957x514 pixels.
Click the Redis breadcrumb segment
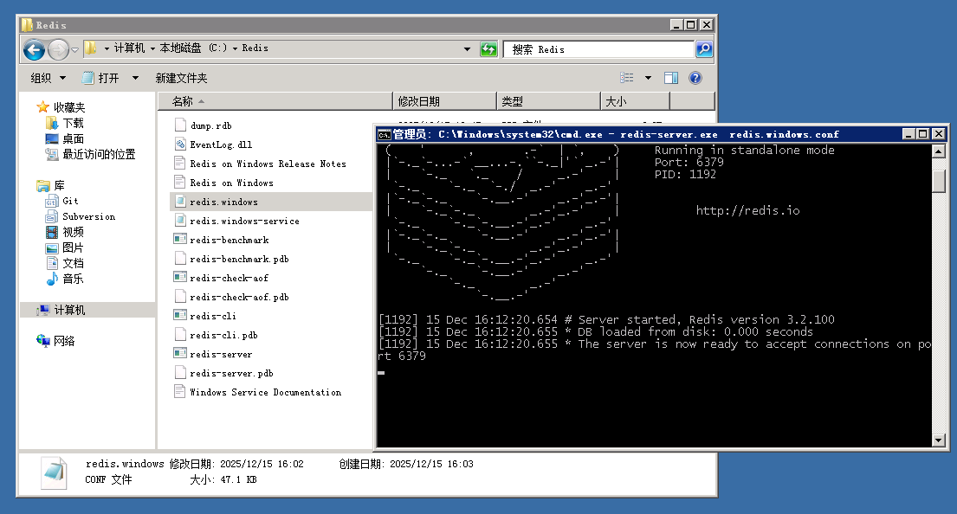255,48
